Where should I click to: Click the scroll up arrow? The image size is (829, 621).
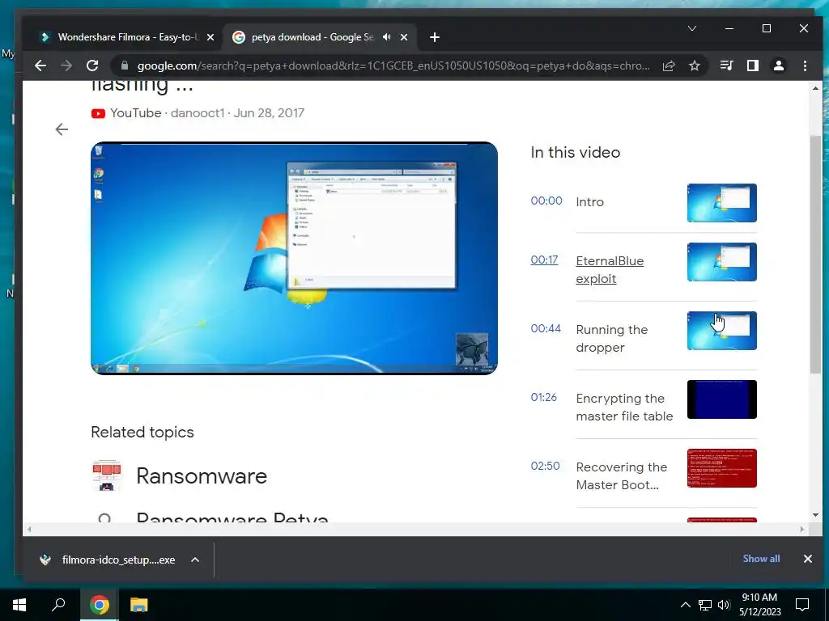click(x=815, y=88)
